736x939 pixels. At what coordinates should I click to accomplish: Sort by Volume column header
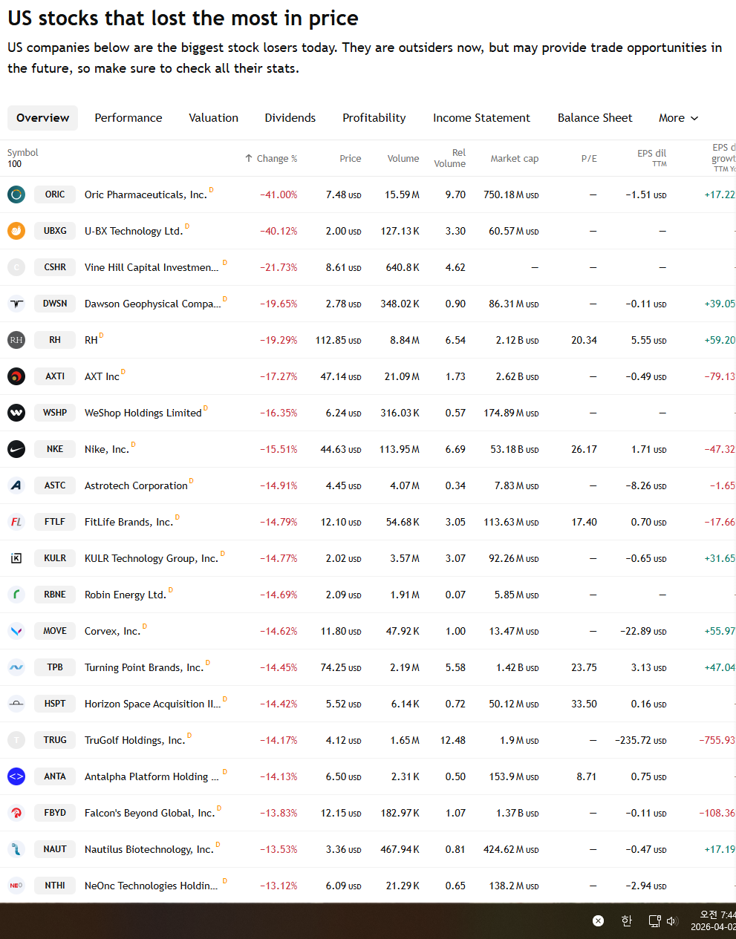coord(403,159)
